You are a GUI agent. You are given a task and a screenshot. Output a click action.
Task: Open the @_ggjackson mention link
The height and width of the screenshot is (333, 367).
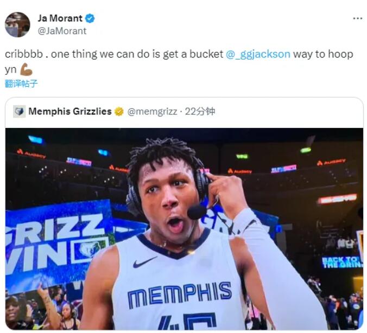[258, 54]
